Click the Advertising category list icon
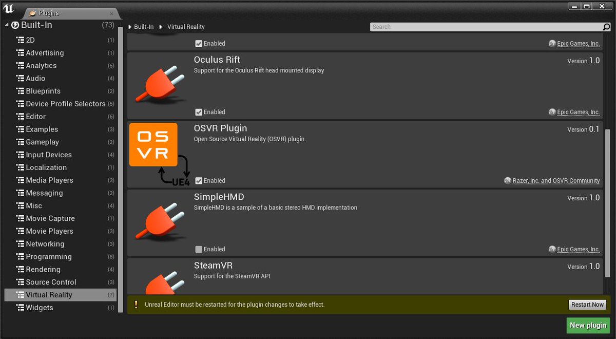This screenshot has width=616, height=339. tap(20, 53)
